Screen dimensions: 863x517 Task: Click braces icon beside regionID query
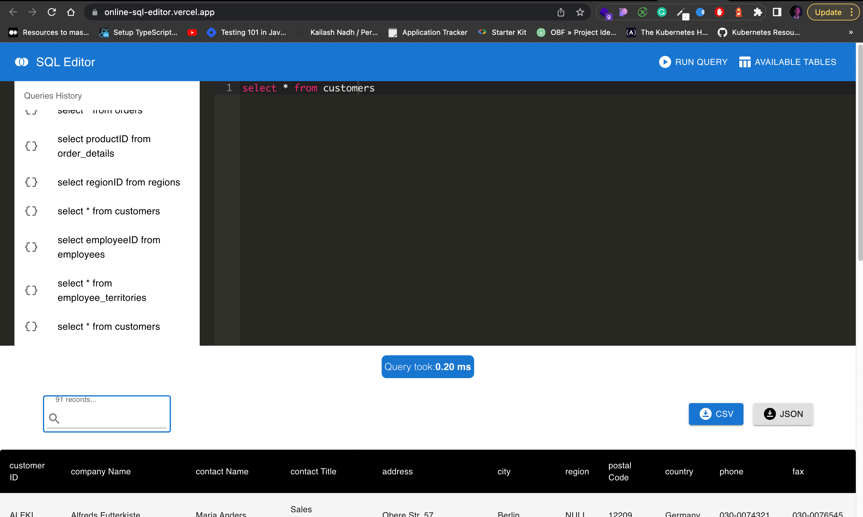31,182
